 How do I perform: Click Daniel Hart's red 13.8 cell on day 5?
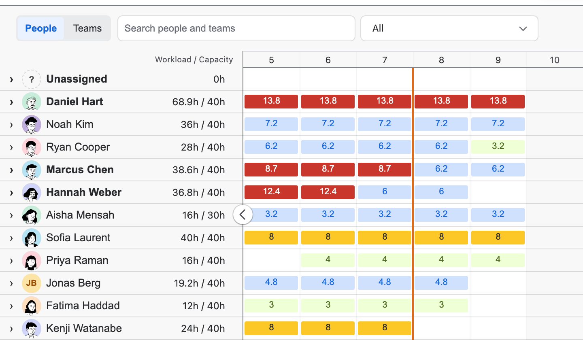point(271,102)
